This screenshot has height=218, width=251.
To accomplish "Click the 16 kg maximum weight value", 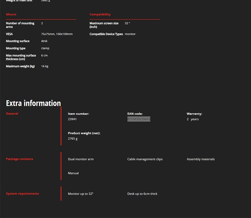I will [45, 66].
